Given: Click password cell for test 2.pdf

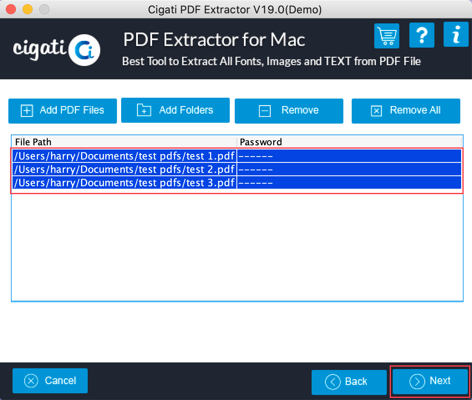Looking at the screenshot, I should click(349, 169).
